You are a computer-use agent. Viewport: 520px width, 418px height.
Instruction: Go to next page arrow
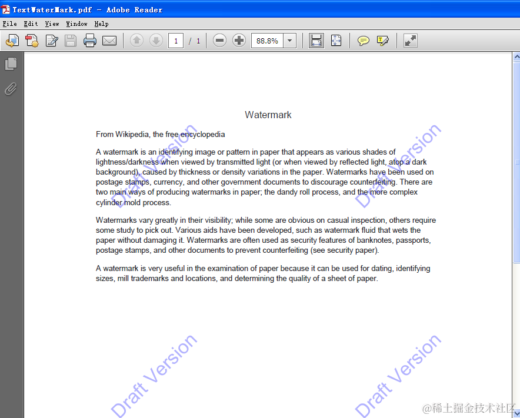156,41
